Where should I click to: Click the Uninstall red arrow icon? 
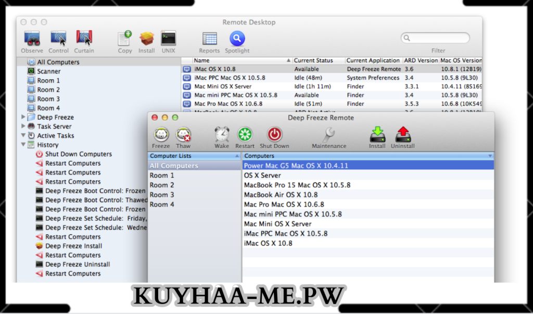coord(403,134)
